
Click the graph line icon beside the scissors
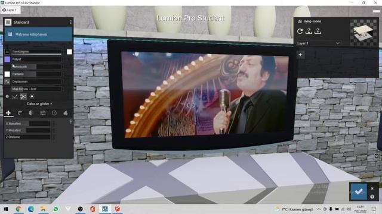click(14, 96)
